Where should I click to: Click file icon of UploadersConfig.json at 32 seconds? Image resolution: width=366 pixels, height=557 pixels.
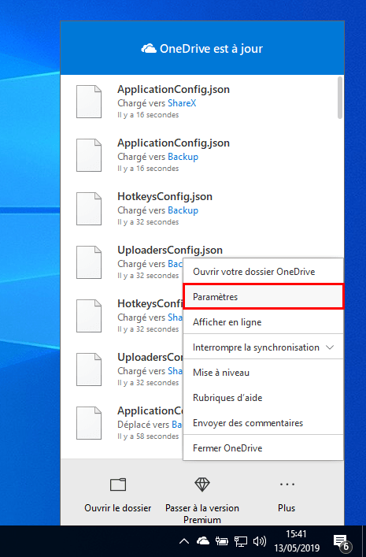click(x=89, y=262)
